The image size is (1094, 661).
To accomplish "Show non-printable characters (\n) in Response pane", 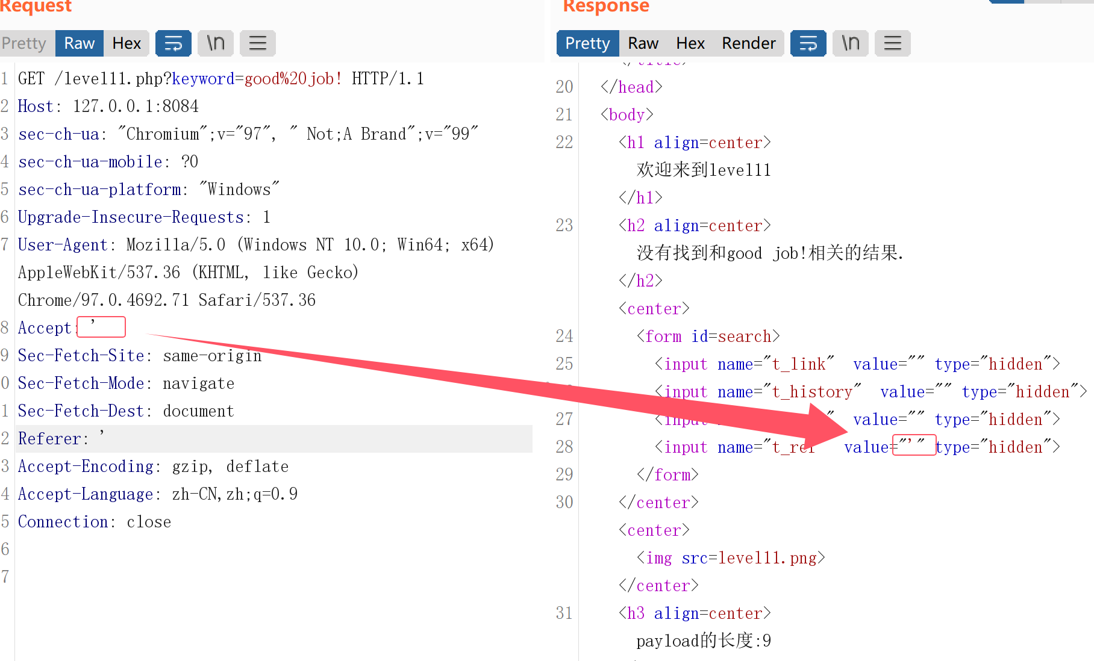I will [851, 43].
